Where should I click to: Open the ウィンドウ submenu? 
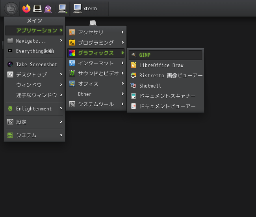click(x=34, y=85)
